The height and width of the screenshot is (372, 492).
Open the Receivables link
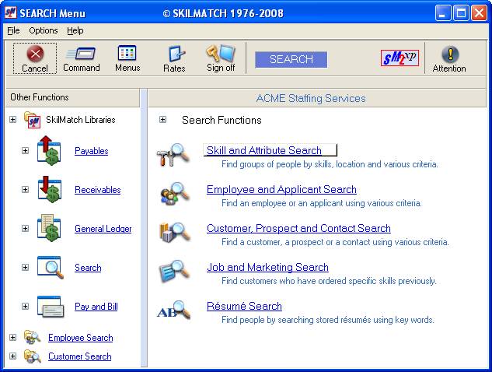point(98,190)
